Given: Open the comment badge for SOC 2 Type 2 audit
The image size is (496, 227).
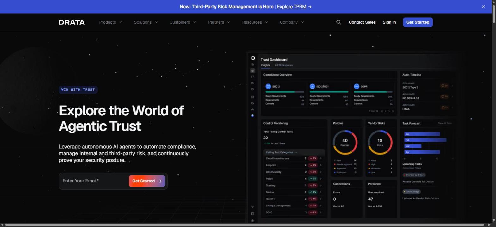Looking at the screenshot, I should [x=444, y=86].
